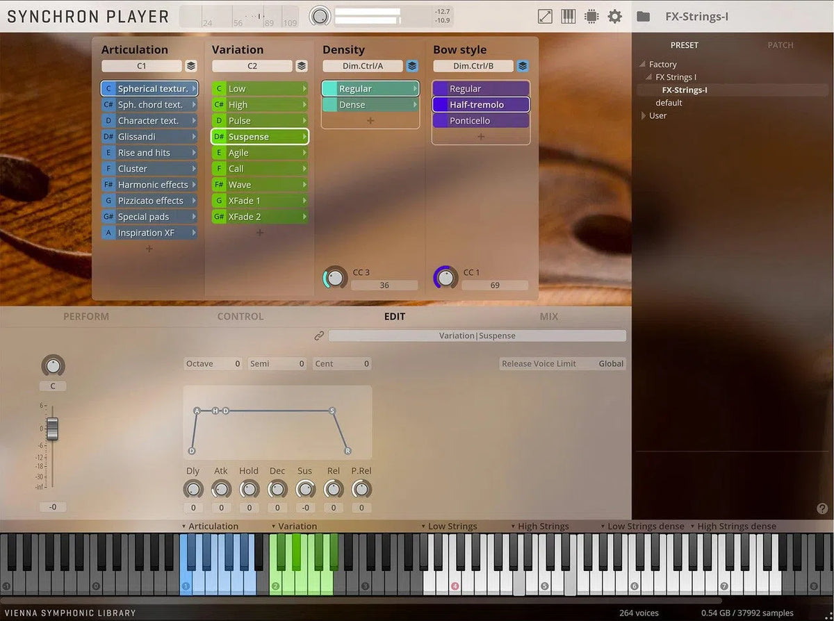Switch to the PERFORM tab
Screen dimensions: 834x621
click(85, 316)
